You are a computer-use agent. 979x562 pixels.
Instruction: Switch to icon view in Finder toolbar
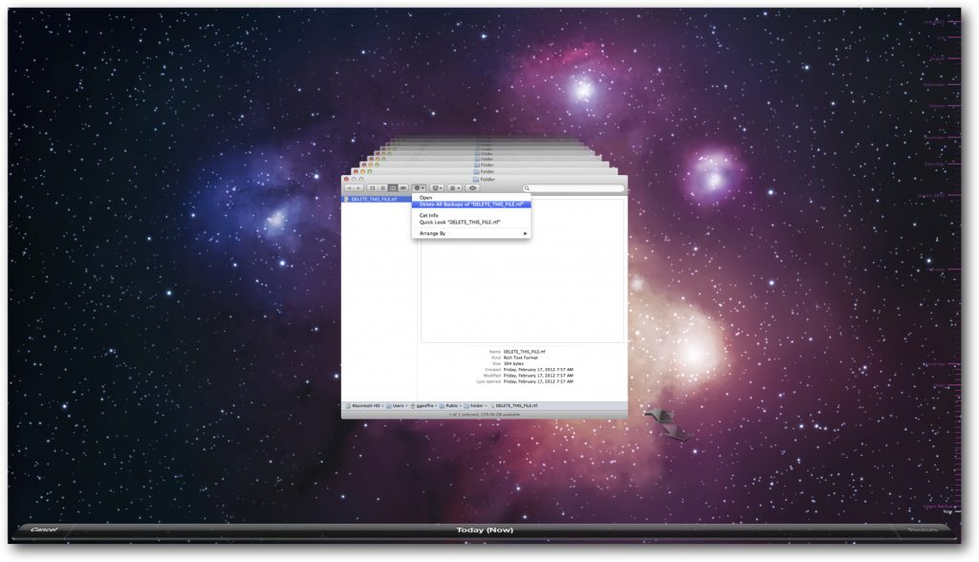[x=372, y=188]
